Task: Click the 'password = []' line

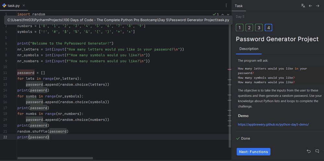Action: point(31,73)
